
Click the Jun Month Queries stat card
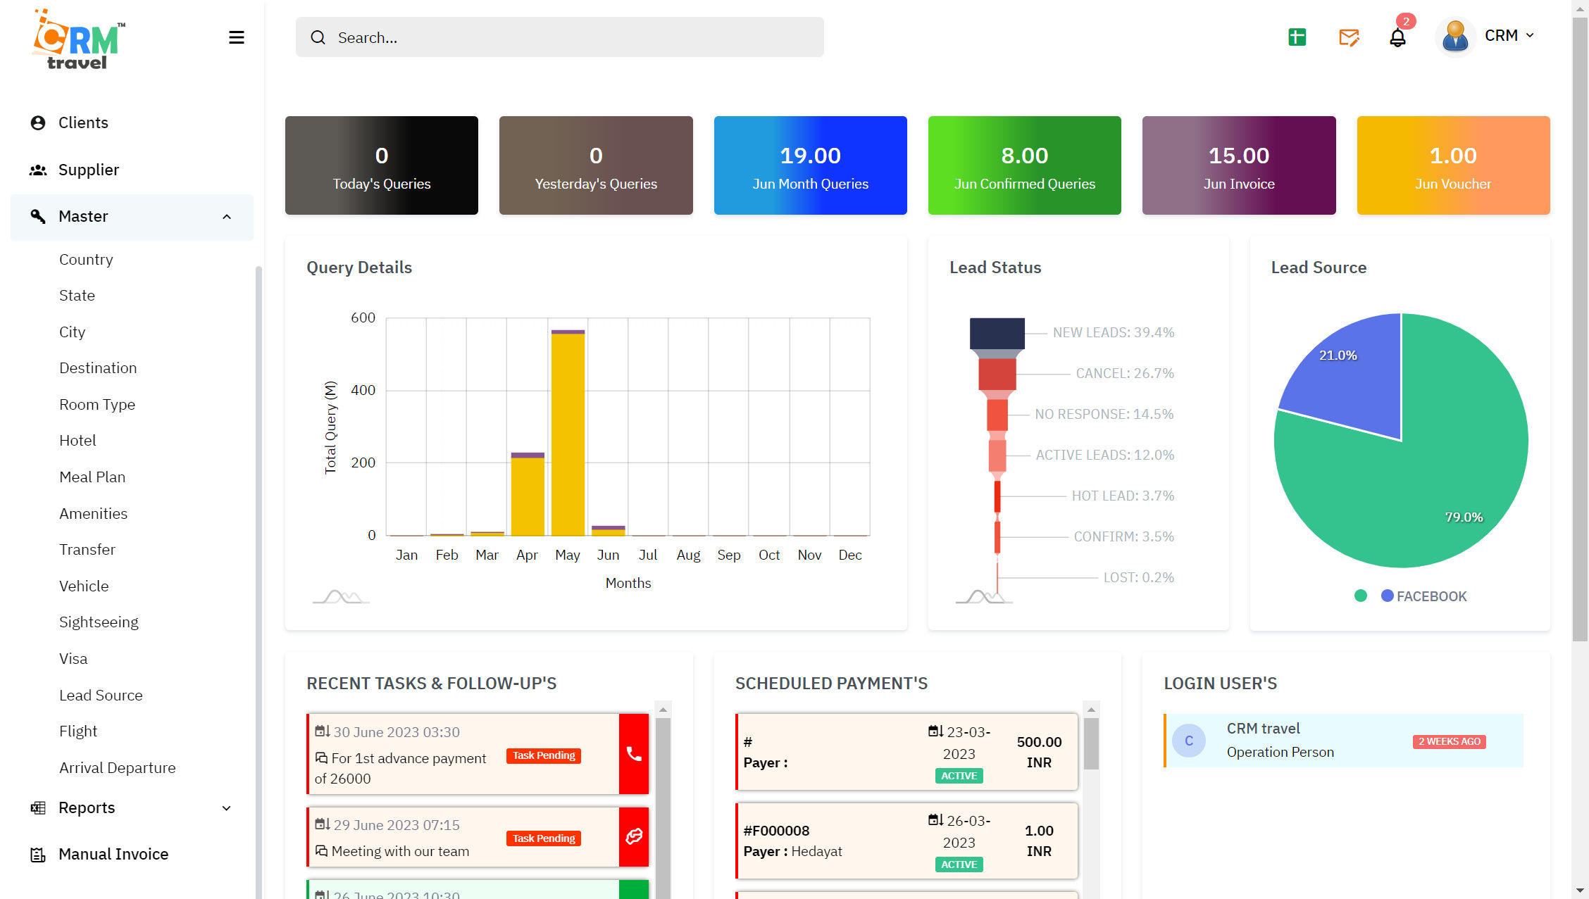pyautogui.click(x=810, y=165)
